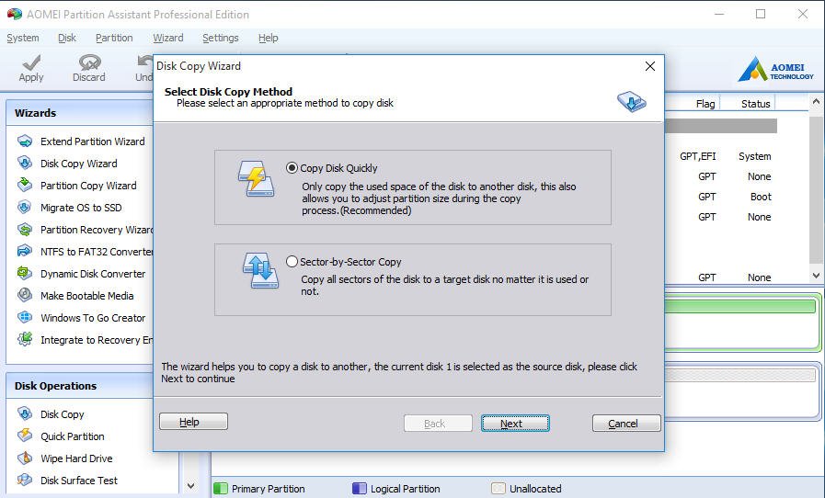Select the Copy Disk Quickly radio button
The width and height of the screenshot is (825, 498).
tap(292, 168)
